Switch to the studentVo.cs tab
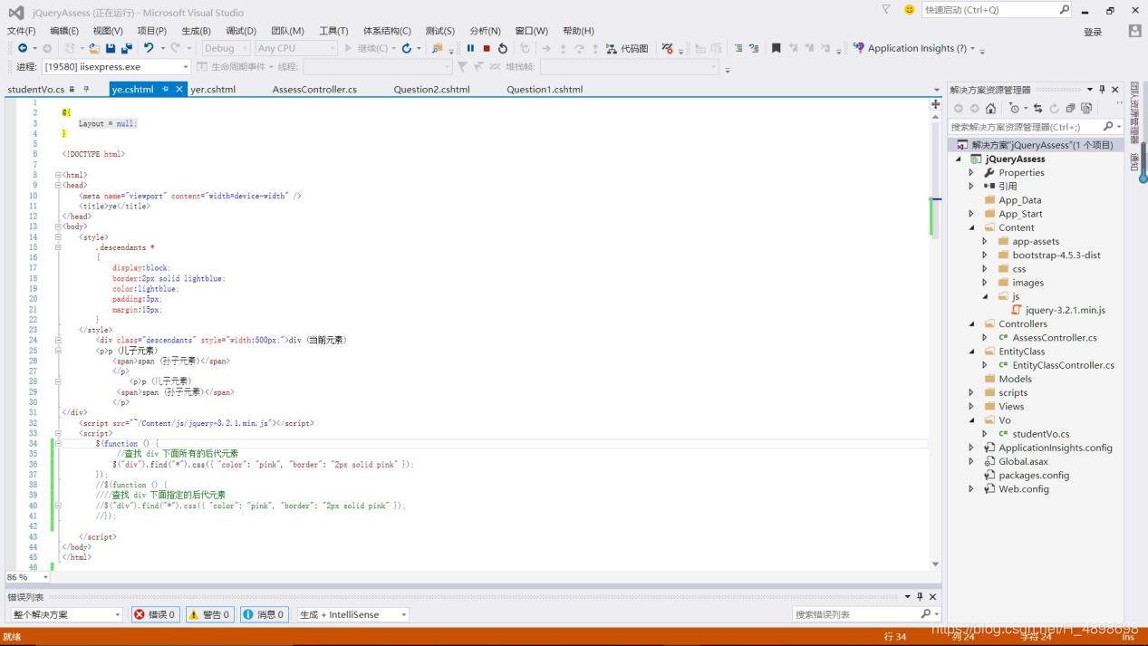This screenshot has width=1148, height=646. coord(36,89)
